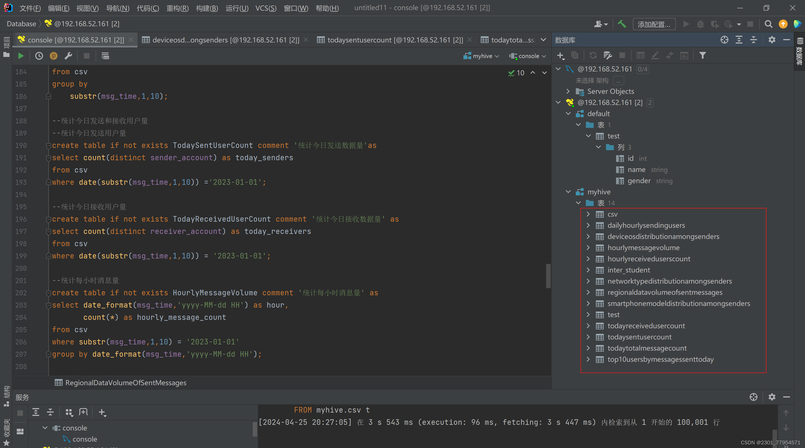Collapse the myhive schema node
Image resolution: width=805 pixels, height=448 pixels.
click(569, 192)
